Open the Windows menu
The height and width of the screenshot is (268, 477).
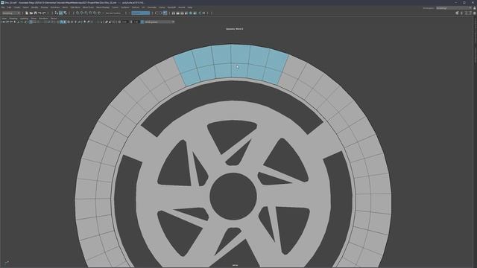point(55,7)
